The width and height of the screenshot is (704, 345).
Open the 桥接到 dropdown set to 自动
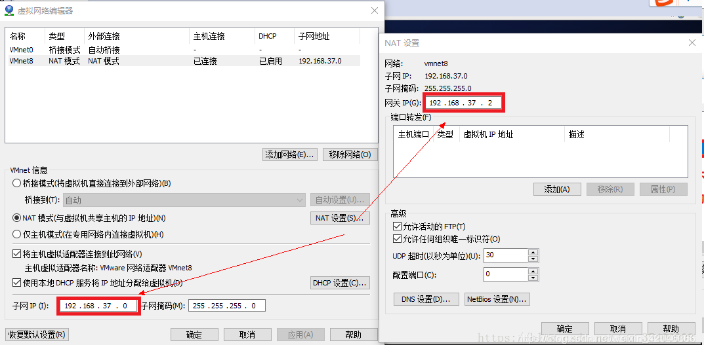pos(184,200)
